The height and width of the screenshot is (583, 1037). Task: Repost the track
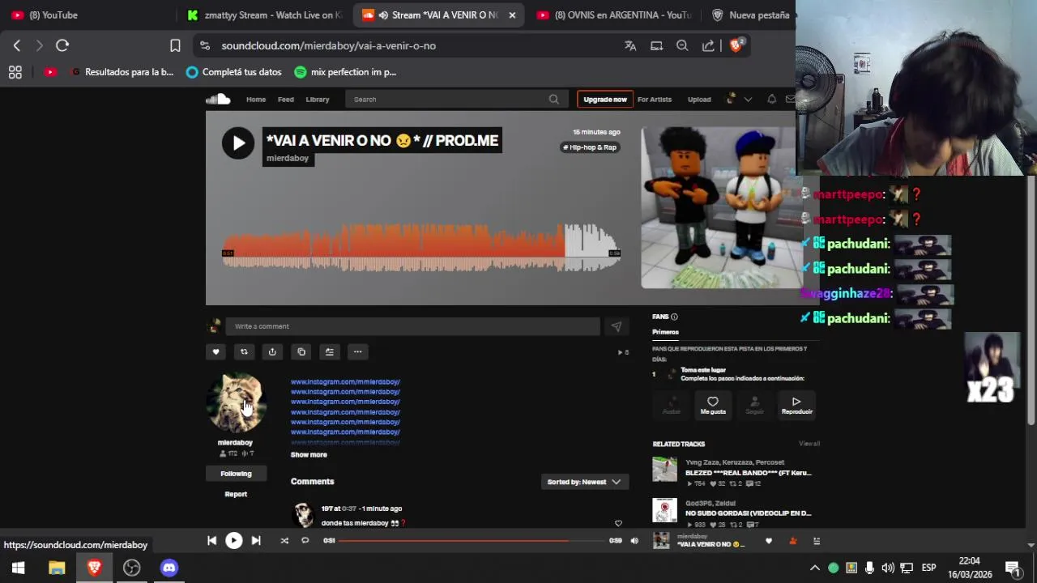pos(244,351)
